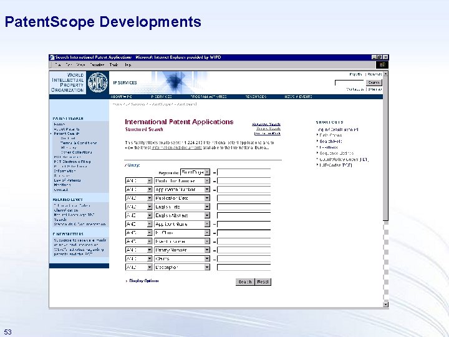Focus the text field for English Abstract

click(244, 215)
